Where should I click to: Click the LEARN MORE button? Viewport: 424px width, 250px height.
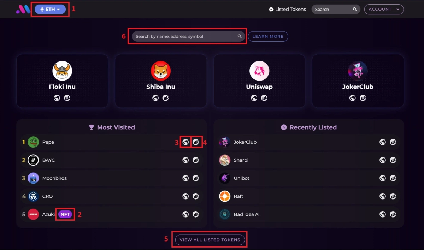[268, 36]
